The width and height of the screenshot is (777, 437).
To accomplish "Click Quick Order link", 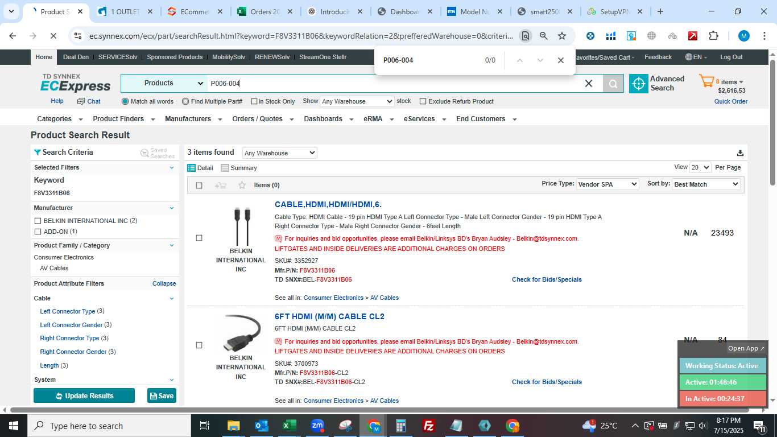I will (731, 101).
